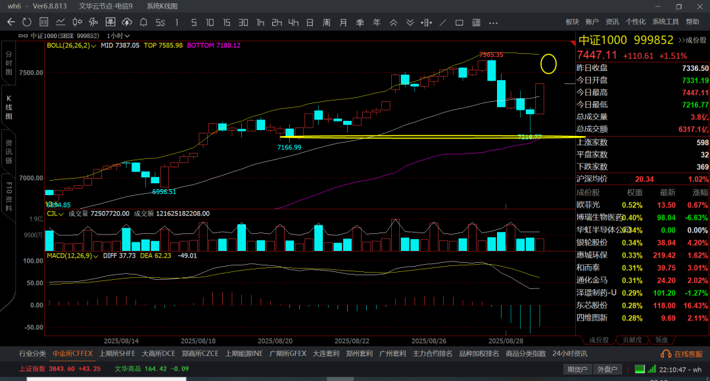
Task: Open the 行业分类 category tab
Action: pyautogui.click(x=33, y=354)
